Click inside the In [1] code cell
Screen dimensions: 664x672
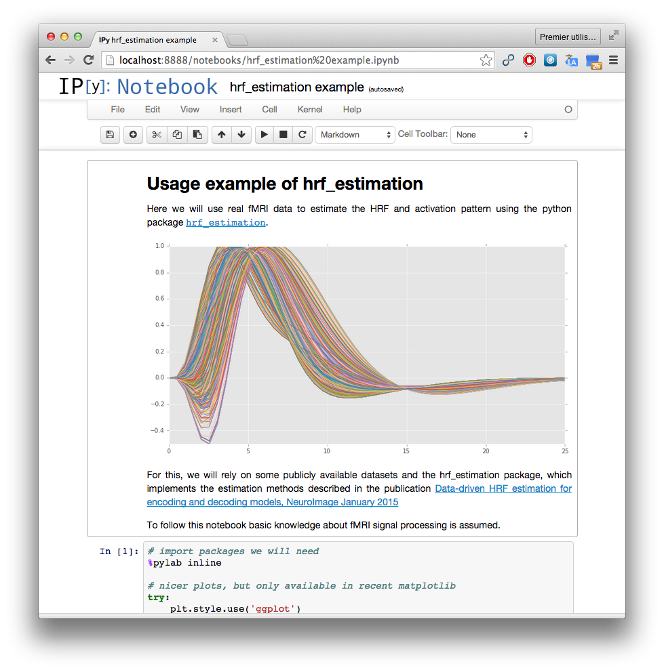pyautogui.click(x=358, y=577)
